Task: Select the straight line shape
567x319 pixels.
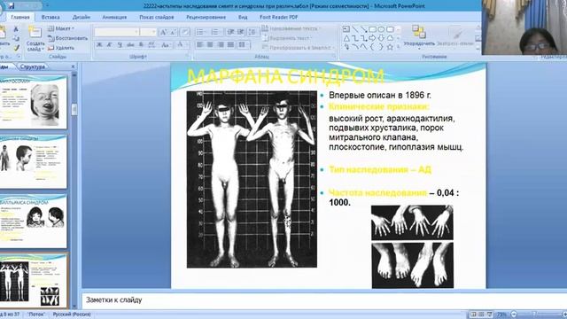Action: (355, 29)
